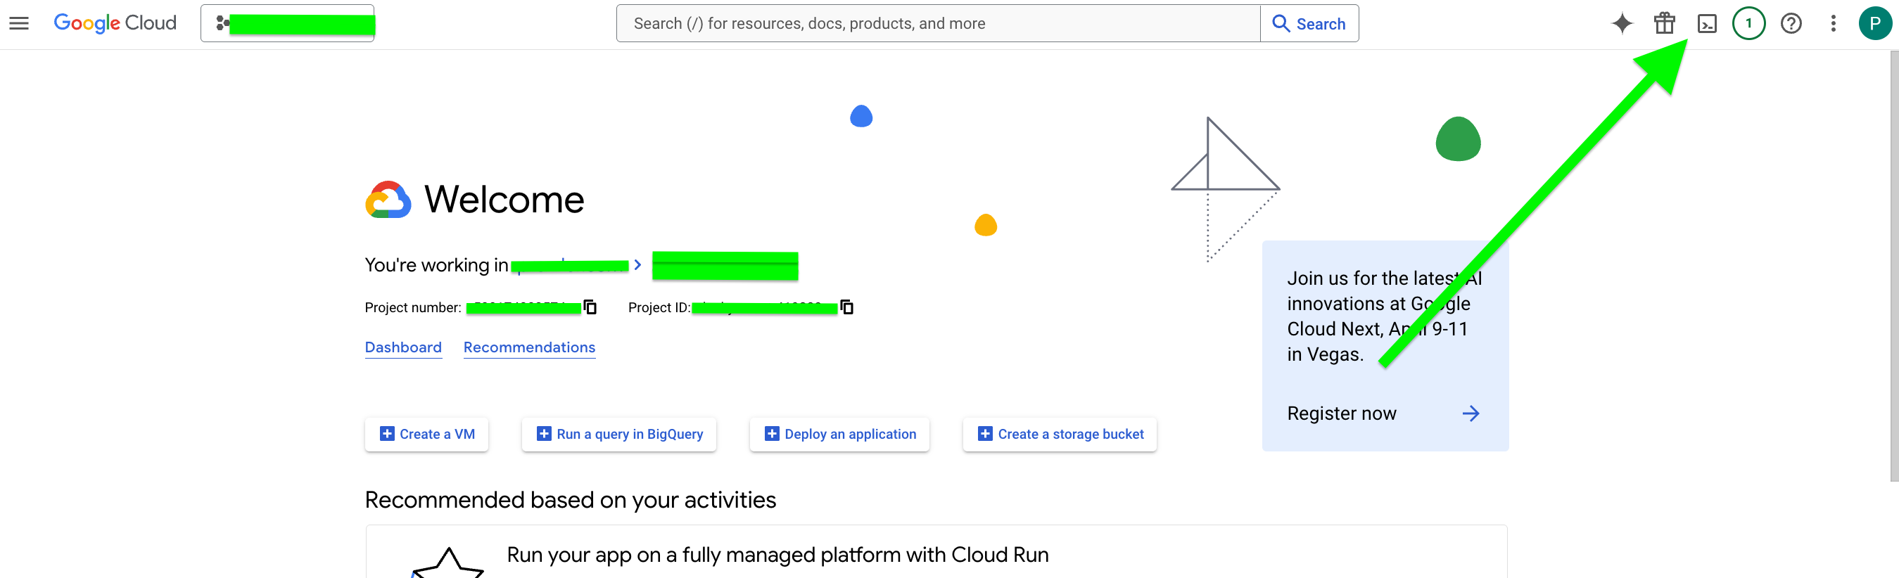Image resolution: width=1899 pixels, height=578 pixels.
Task: Click Run a query in BigQuery
Action: 619,435
